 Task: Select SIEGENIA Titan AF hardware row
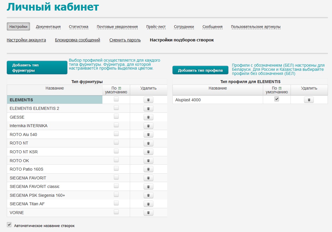click(27, 204)
